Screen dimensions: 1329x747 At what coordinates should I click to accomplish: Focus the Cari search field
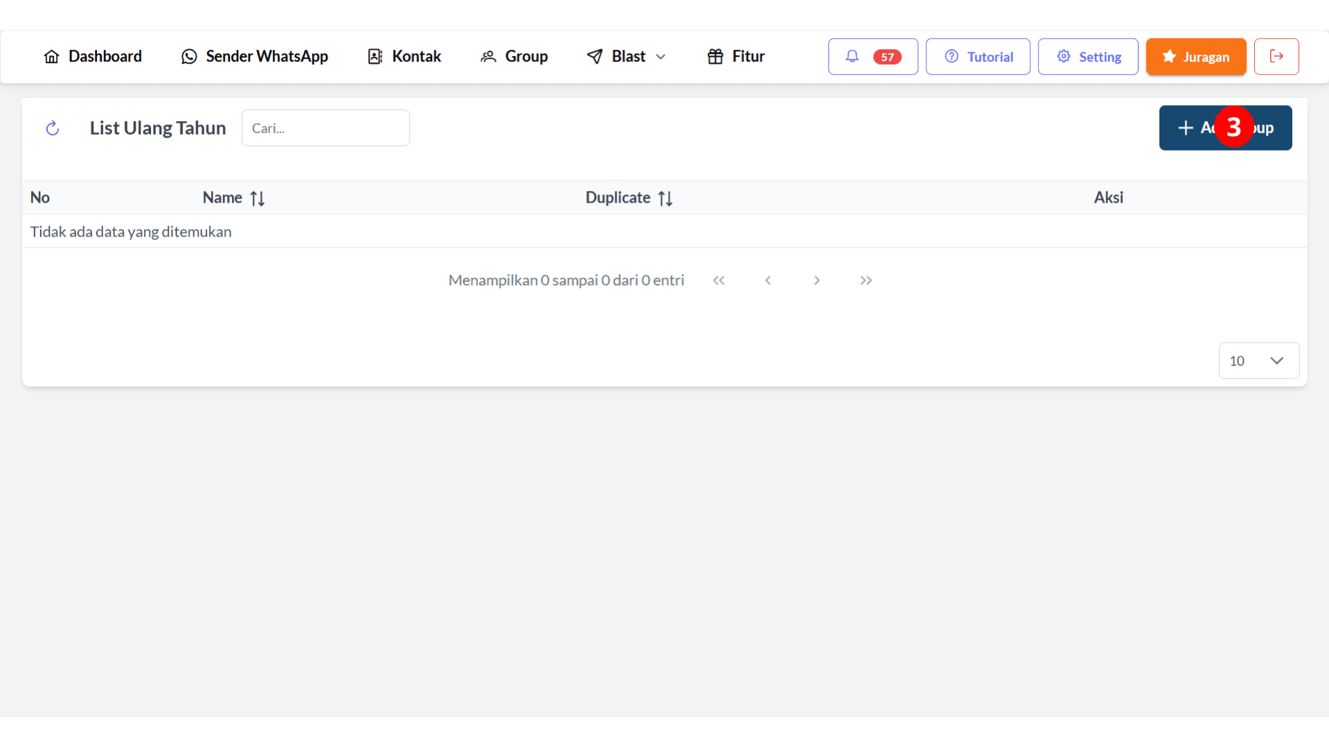pyautogui.click(x=325, y=128)
